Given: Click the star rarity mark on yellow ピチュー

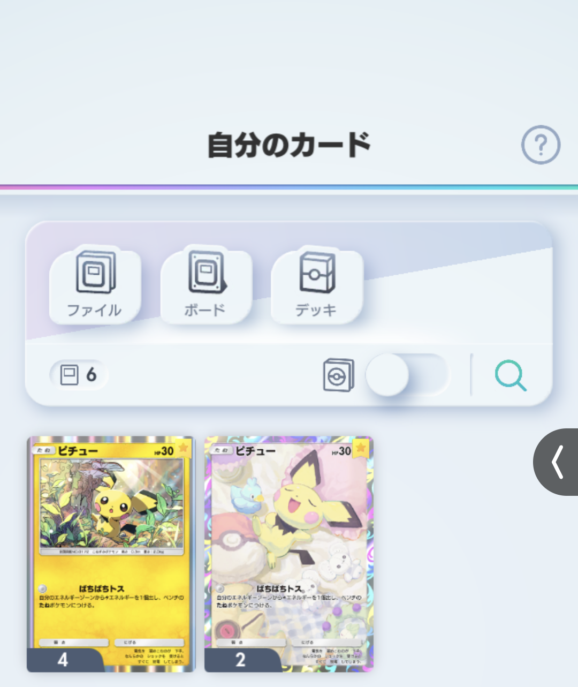Looking at the screenshot, I should coord(183,448).
